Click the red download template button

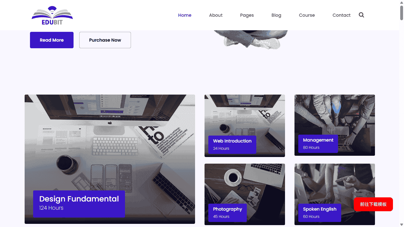[x=373, y=204]
